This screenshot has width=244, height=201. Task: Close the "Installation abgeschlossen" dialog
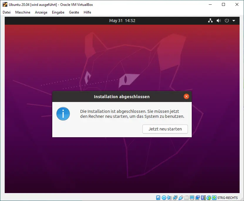[186, 96]
